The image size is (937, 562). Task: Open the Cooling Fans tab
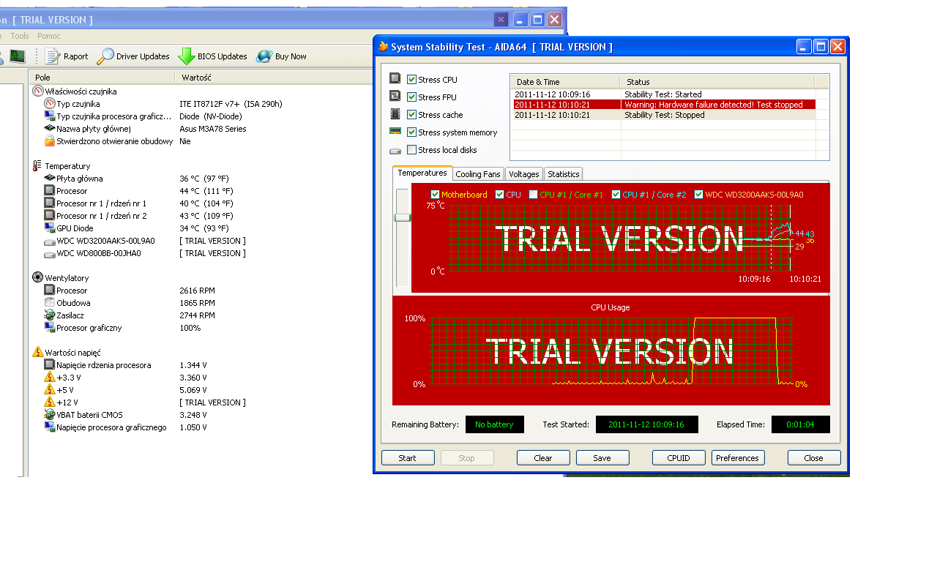point(478,174)
